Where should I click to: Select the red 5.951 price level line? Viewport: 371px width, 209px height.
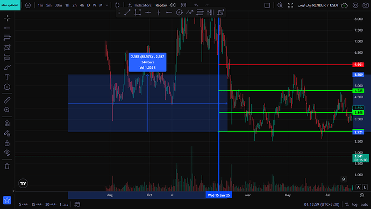click(x=286, y=64)
